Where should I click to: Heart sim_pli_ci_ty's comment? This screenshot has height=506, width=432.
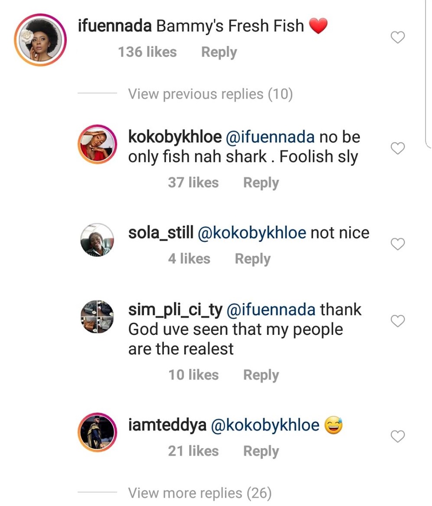[x=398, y=321]
